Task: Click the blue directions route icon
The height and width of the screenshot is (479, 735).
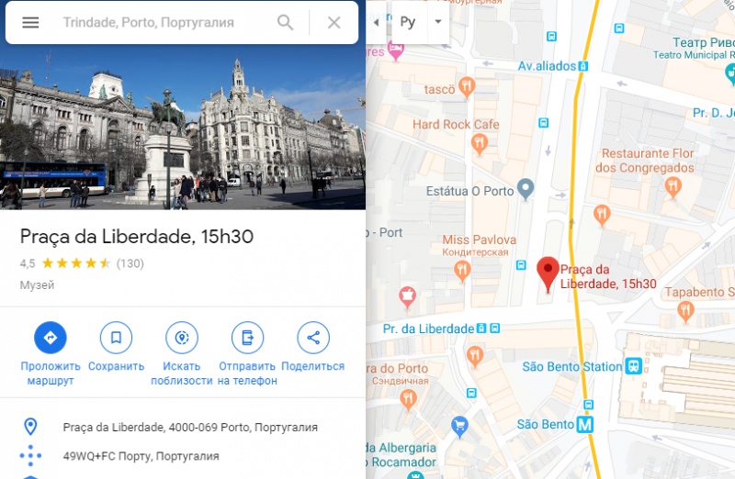Action: click(51, 337)
